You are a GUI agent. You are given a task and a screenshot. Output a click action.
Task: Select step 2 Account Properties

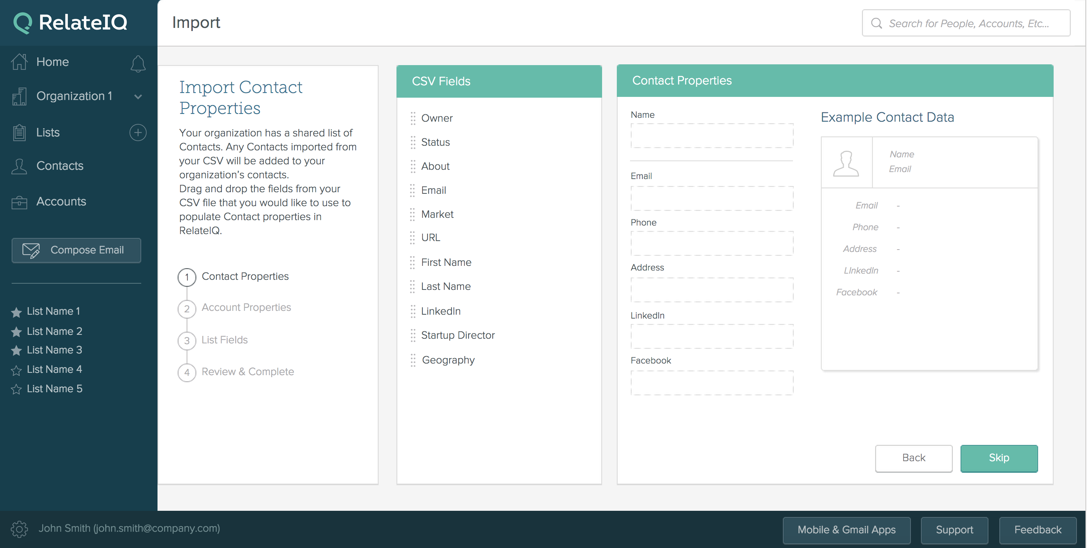235,308
